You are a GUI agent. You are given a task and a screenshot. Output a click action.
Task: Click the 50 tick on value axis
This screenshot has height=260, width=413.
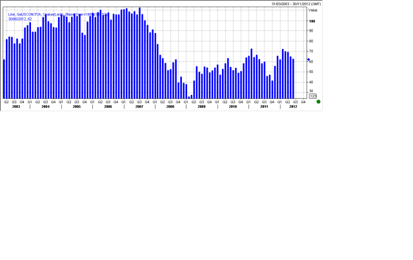pos(312,72)
